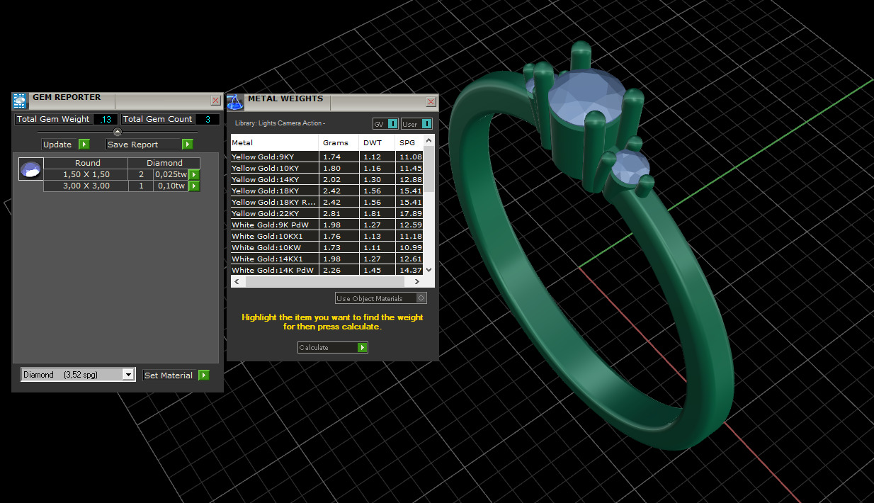The height and width of the screenshot is (503, 874).
Task: Select the White Gold:14KX1 row
Action: click(x=327, y=259)
